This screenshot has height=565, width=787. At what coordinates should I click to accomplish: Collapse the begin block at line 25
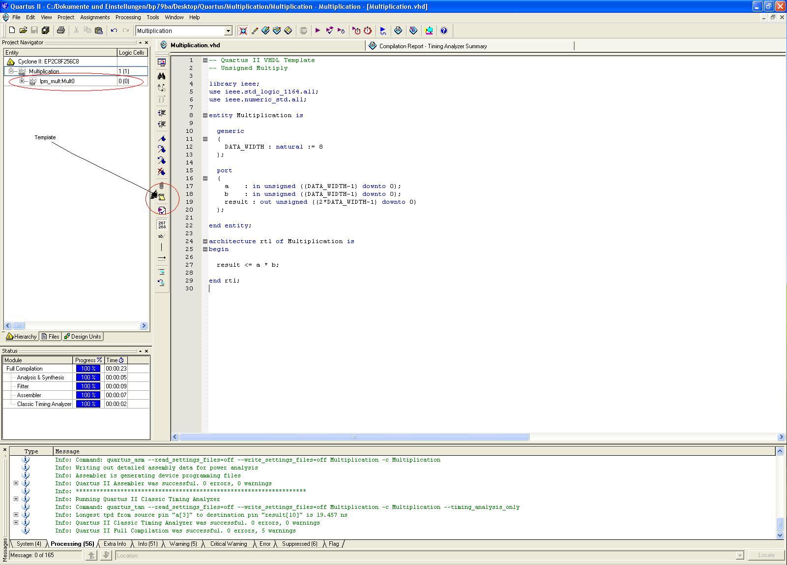pos(205,249)
